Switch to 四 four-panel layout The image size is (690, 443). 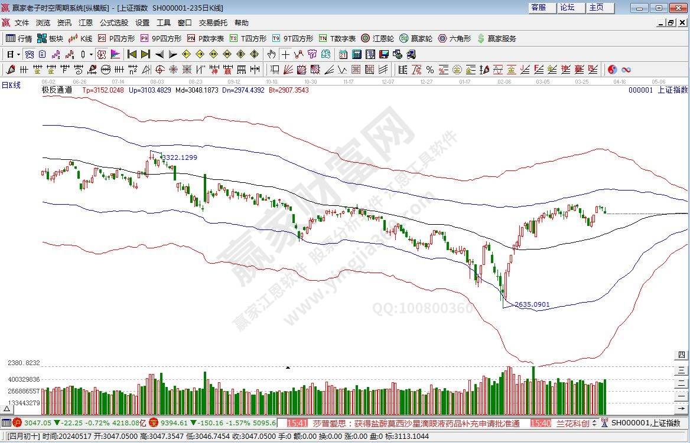pyautogui.click(x=682, y=355)
